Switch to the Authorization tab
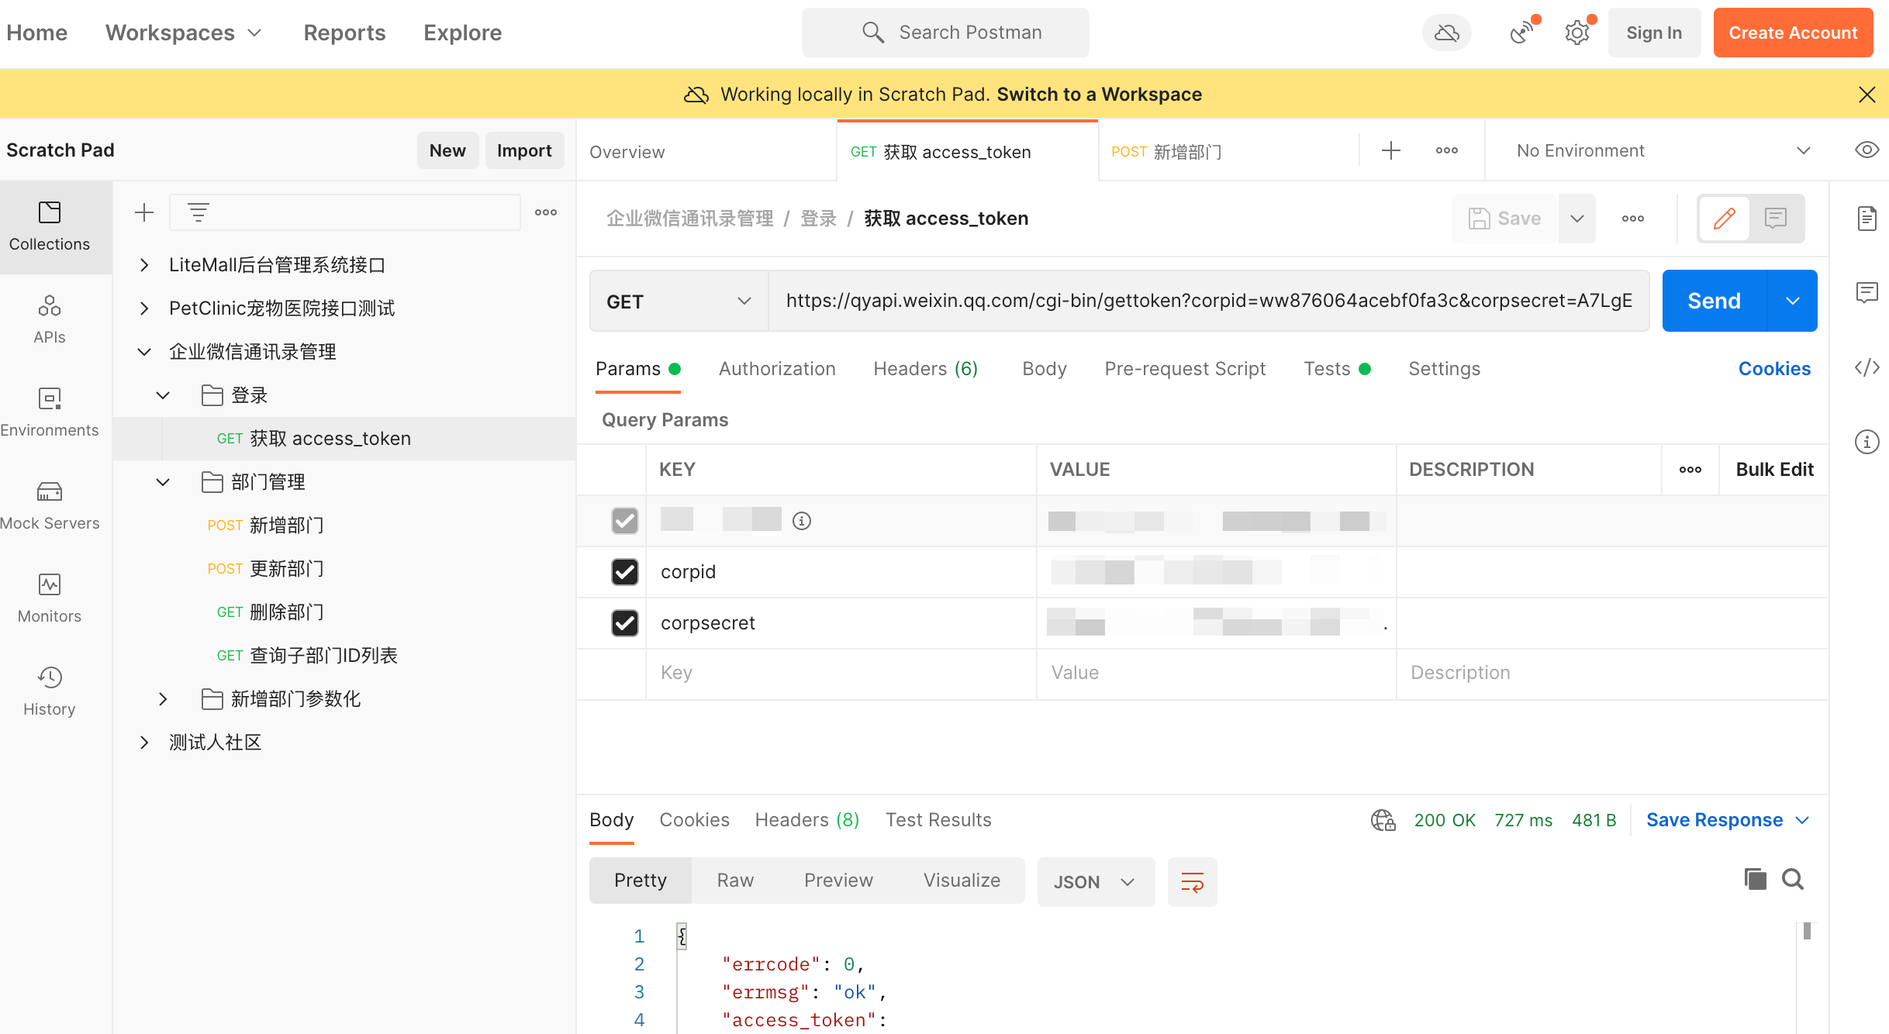 [777, 369]
